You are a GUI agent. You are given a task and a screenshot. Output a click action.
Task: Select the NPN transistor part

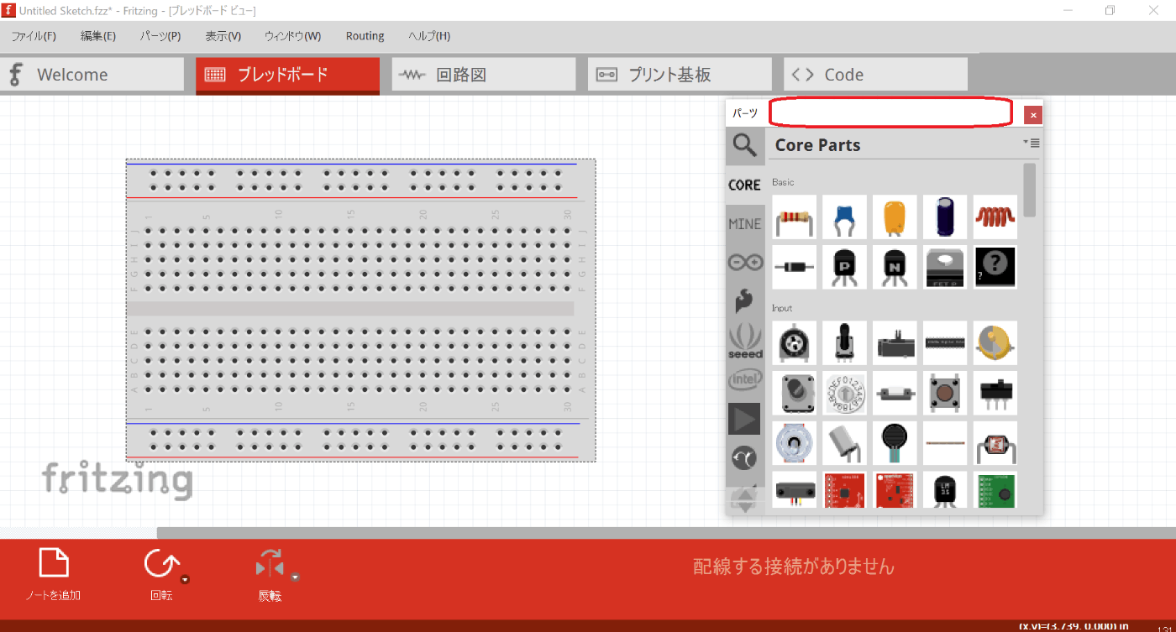click(895, 267)
